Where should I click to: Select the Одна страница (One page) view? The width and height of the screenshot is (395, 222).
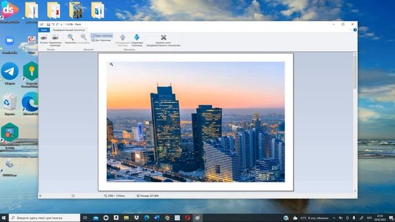[102, 36]
